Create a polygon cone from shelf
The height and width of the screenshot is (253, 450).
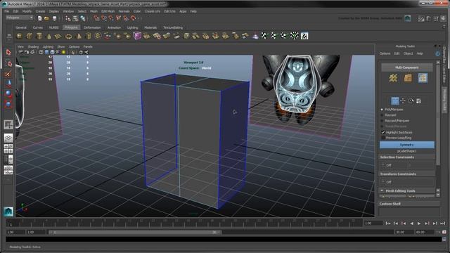(x=49, y=36)
